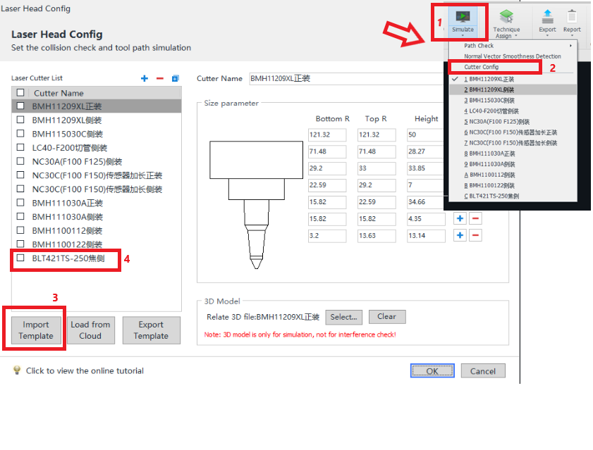Screen dimensions: 593x450
Task: Click the Top R field showing 13.63
Action: click(x=377, y=236)
